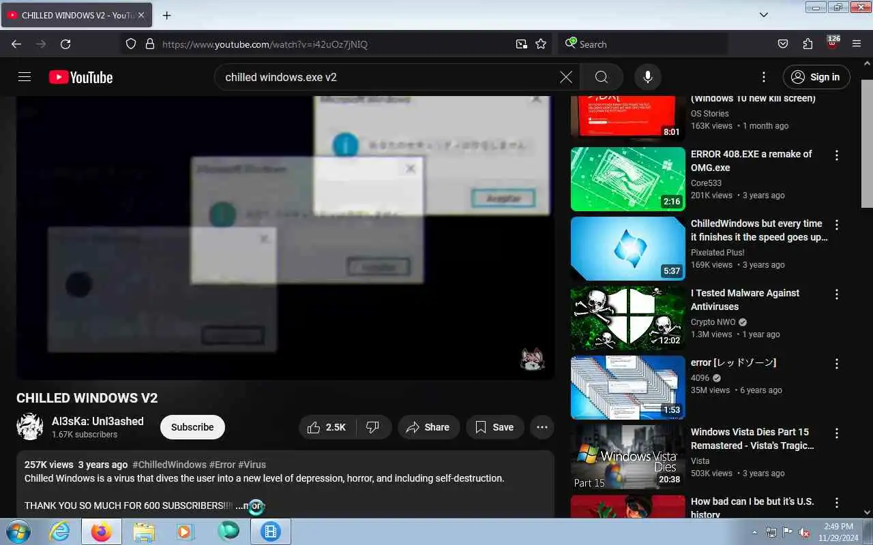
Task: Open YouTube settings three-dot menu
Action: [x=764, y=77]
